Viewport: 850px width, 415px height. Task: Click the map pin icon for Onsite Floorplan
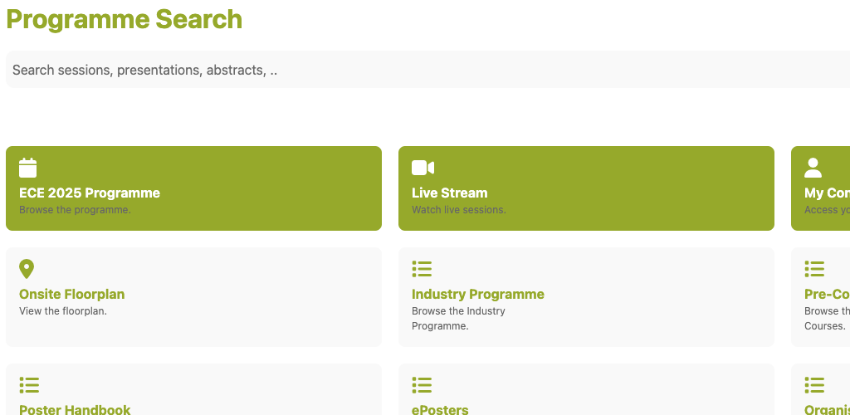click(27, 269)
